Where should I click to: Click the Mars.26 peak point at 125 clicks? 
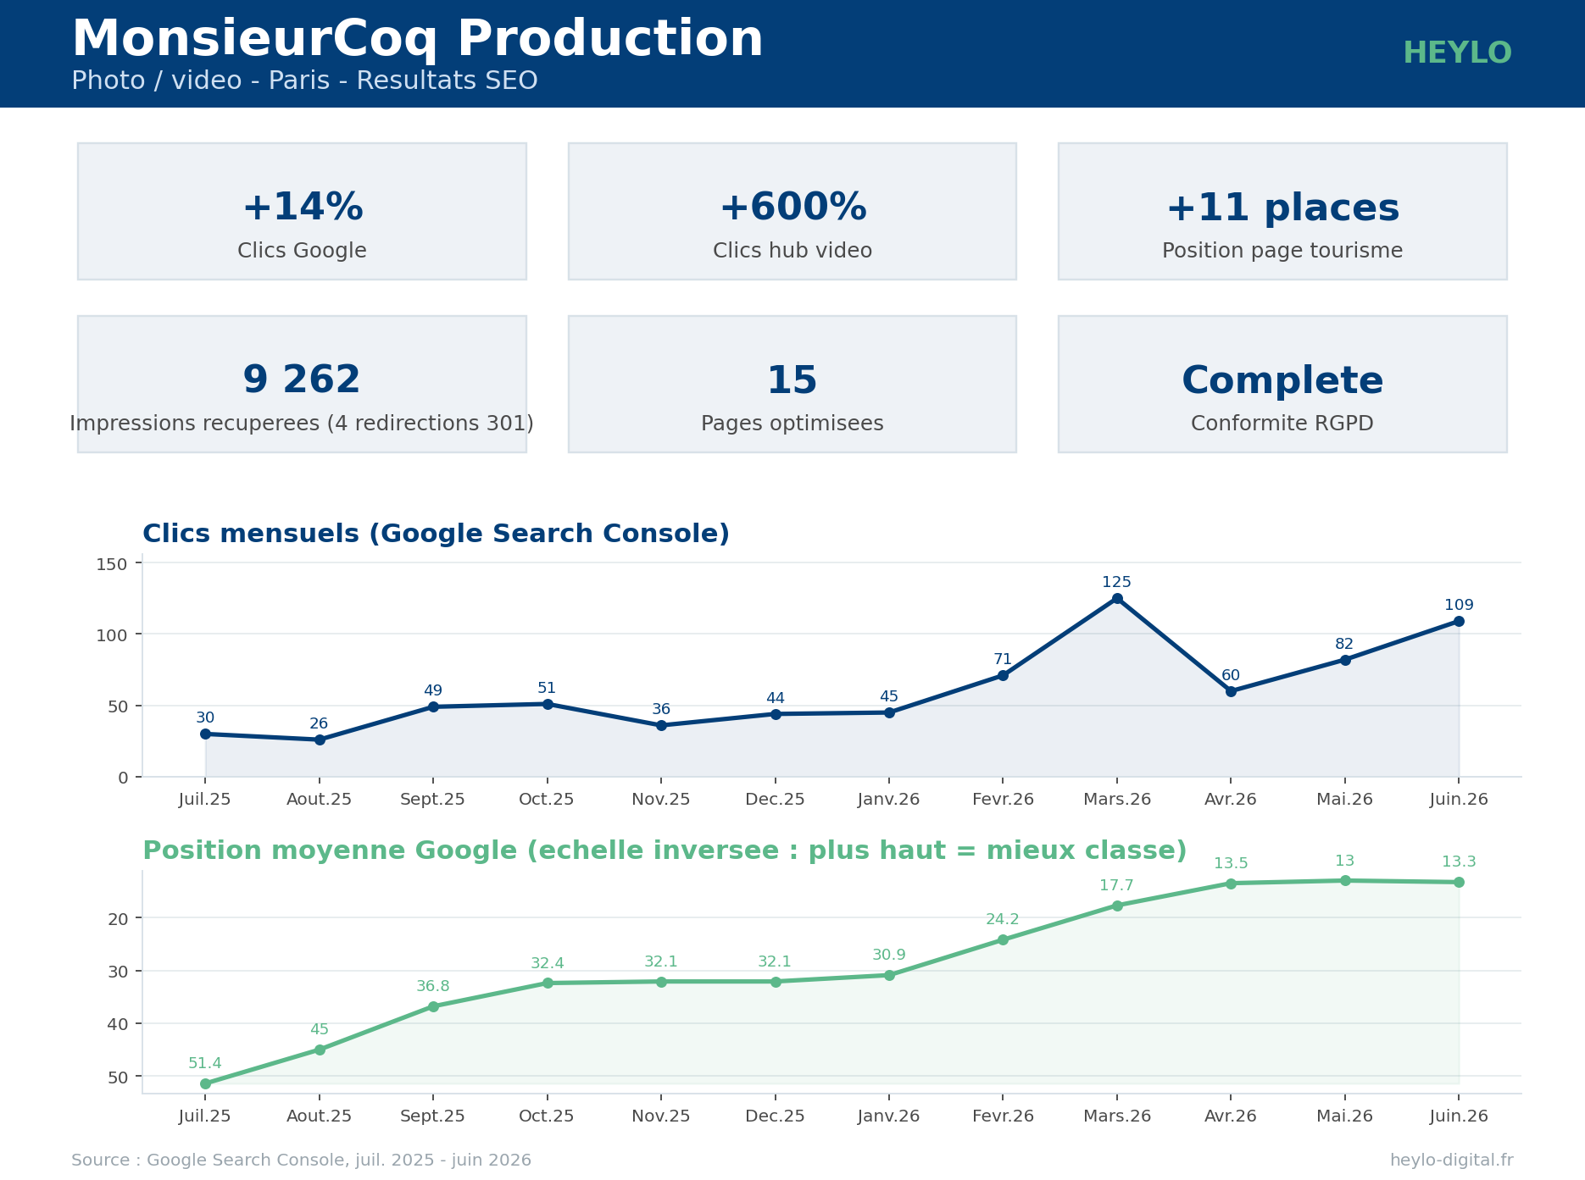pyautogui.click(x=1117, y=599)
